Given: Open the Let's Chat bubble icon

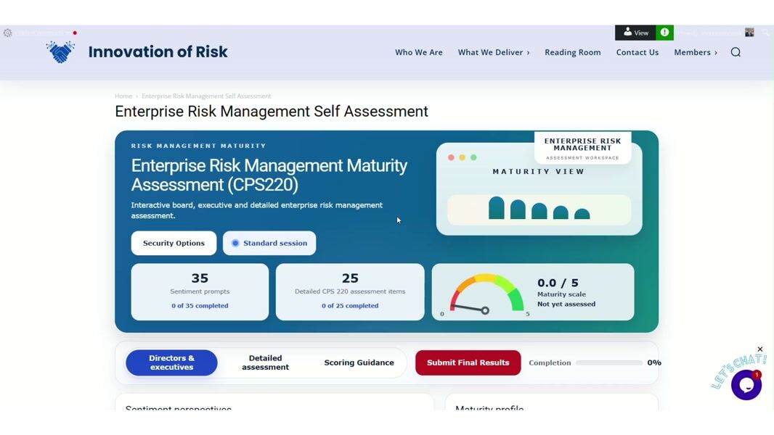Looking at the screenshot, I should [x=746, y=385].
